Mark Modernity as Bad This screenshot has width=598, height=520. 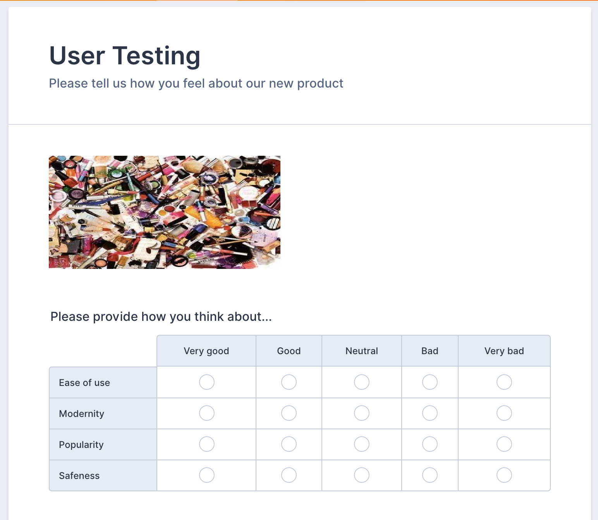430,413
